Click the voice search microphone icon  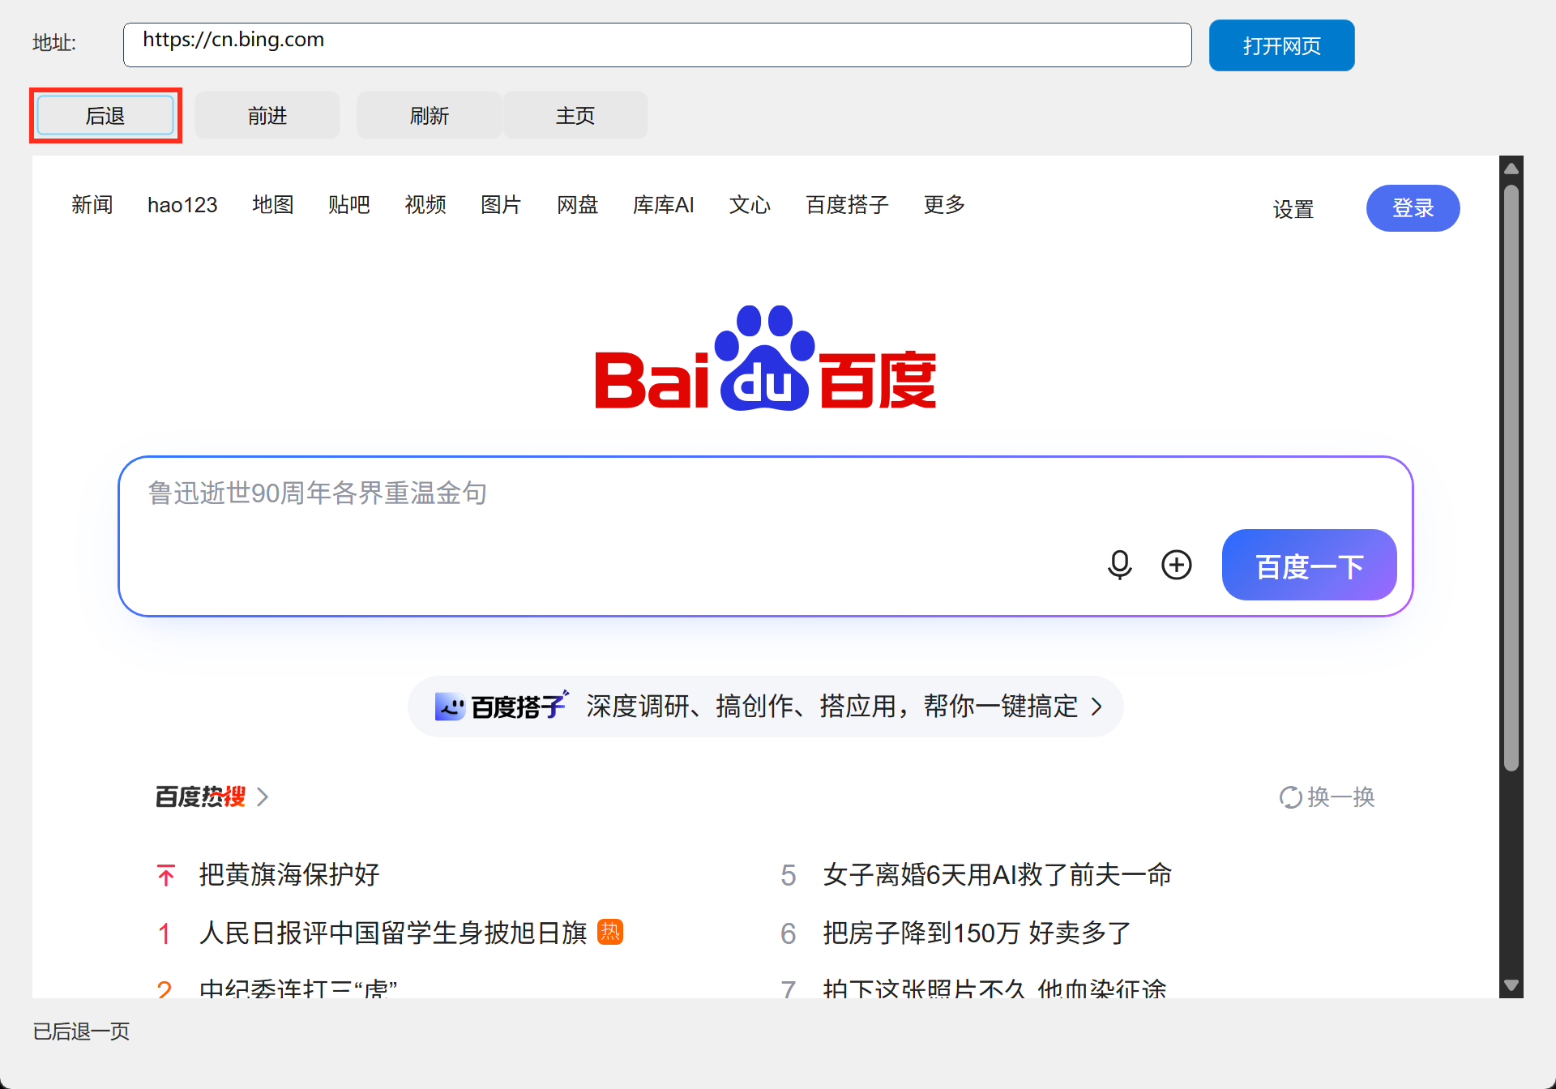(x=1119, y=565)
